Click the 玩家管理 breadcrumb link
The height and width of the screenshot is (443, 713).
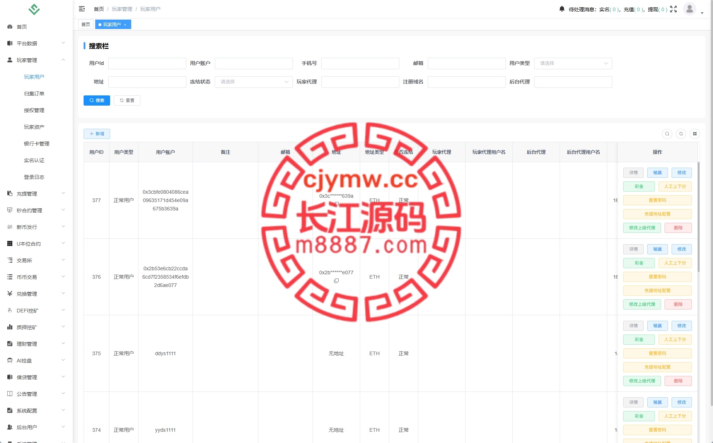point(122,9)
